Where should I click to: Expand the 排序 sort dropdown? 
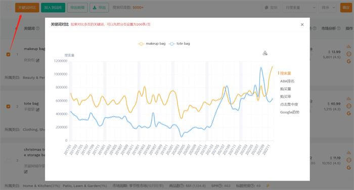(x=328, y=8)
